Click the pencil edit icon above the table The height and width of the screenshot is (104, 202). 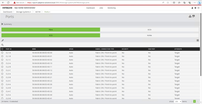click(3, 40)
